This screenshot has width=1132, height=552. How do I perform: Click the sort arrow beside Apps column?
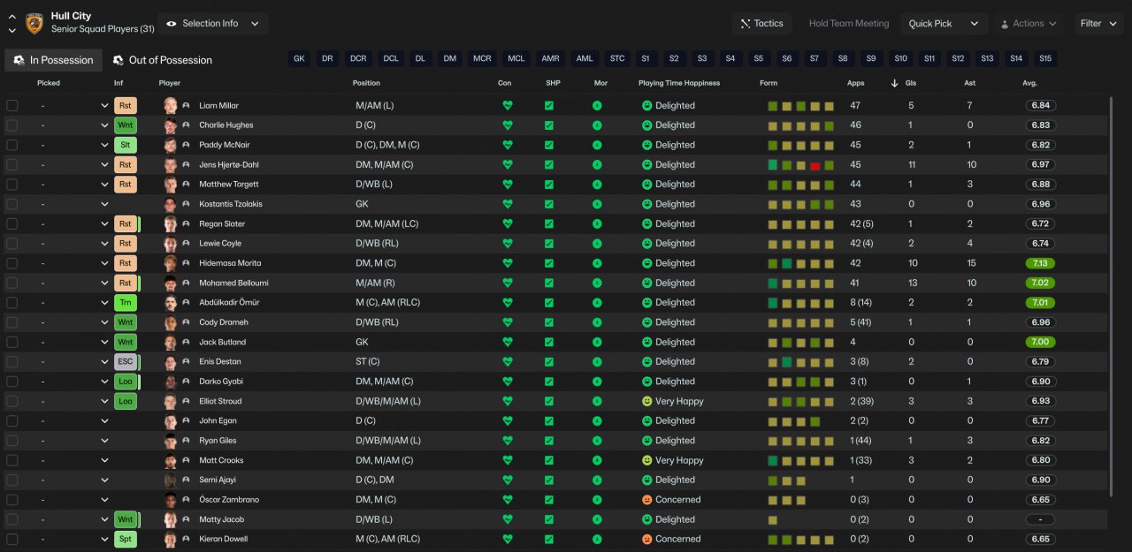[894, 83]
